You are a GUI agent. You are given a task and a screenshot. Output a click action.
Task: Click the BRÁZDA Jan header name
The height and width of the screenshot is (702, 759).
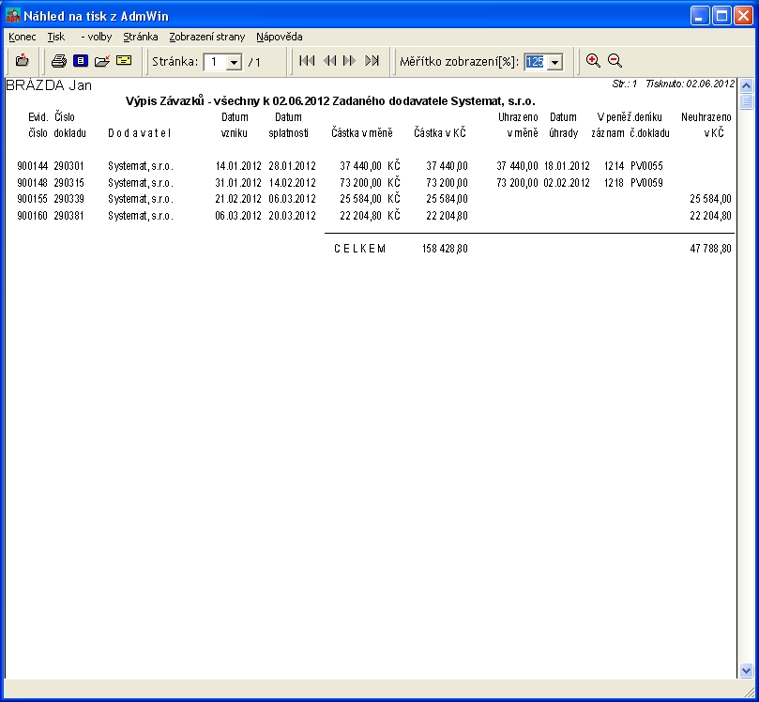click(49, 85)
